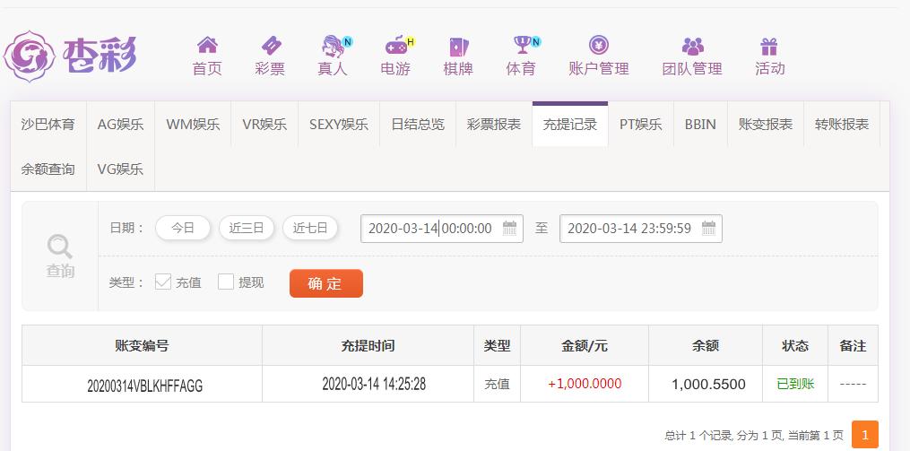
Task: Open the 彩票 lottery ticket icon
Action: pyautogui.click(x=270, y=45)
